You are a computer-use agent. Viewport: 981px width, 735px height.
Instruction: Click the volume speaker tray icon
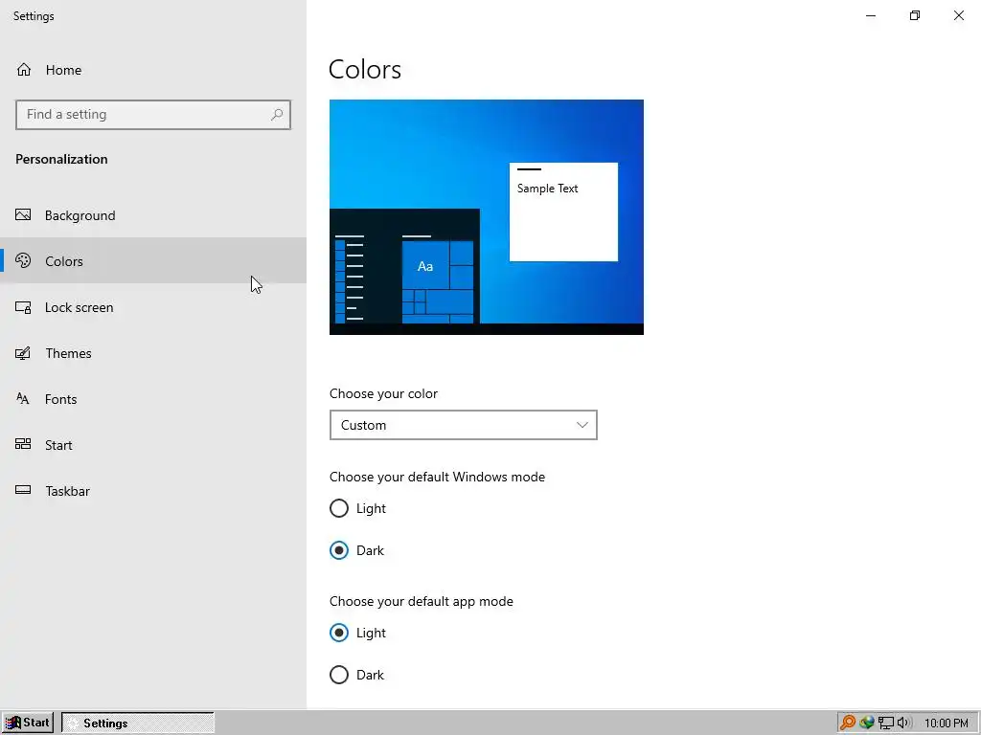pos(904,723)
